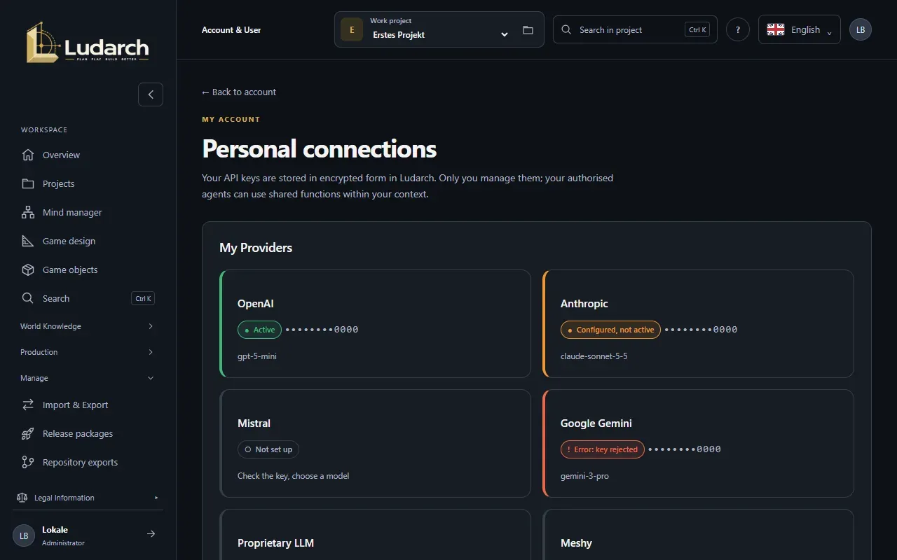897x560 pixels.
Task: Click the Game design ruler icon
Action: (28, 241)
